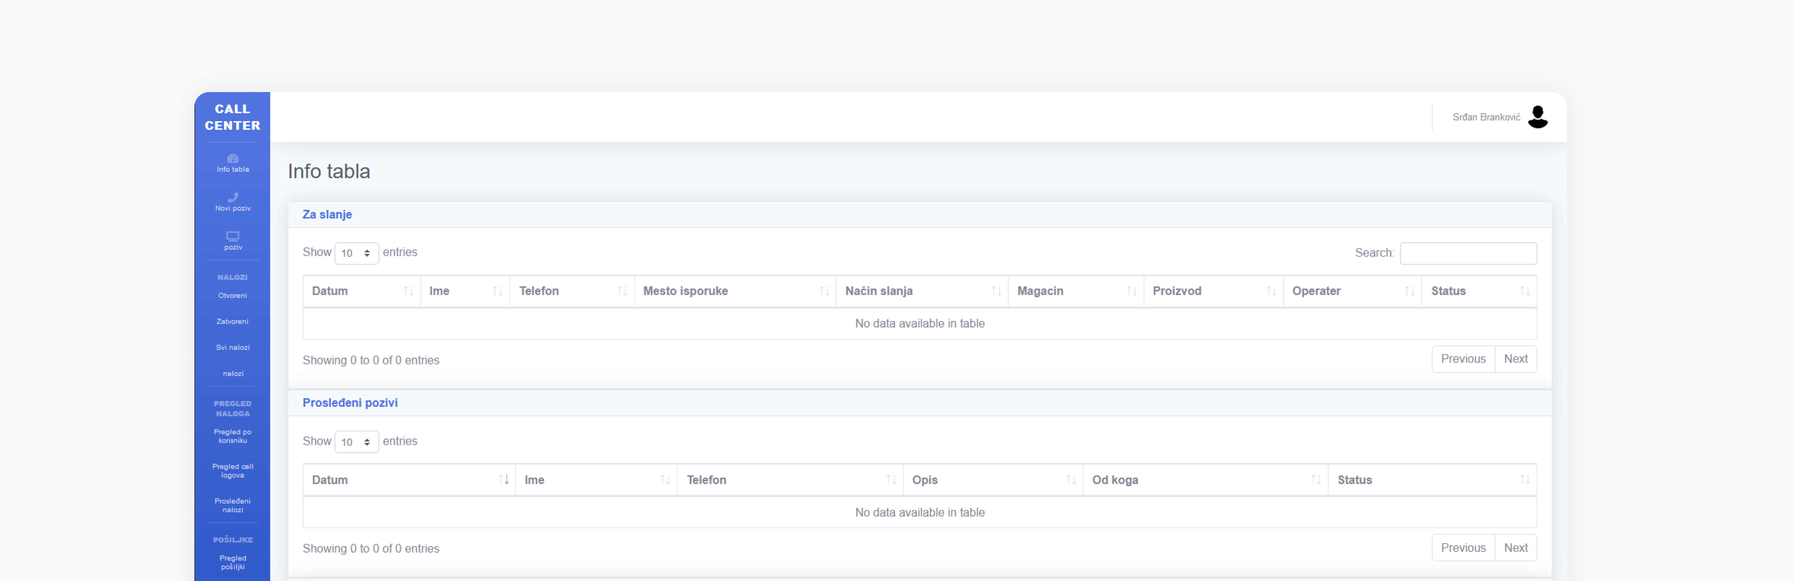This screenshot has height=581, width=1794.
Task: Click the Prosleđeni pozivi panel heading
Action: [x=350, y=403]
